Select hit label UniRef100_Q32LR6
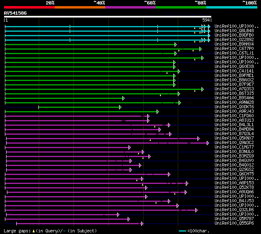 tap(234, 210)
